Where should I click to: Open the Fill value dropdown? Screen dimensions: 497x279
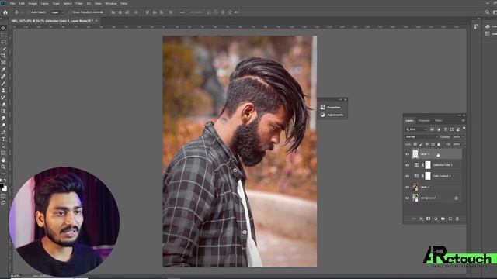pyautogui.click(x=462, y=144)
